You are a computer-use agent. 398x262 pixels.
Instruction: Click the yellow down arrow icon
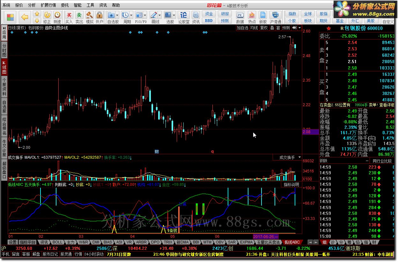point(37,21)
